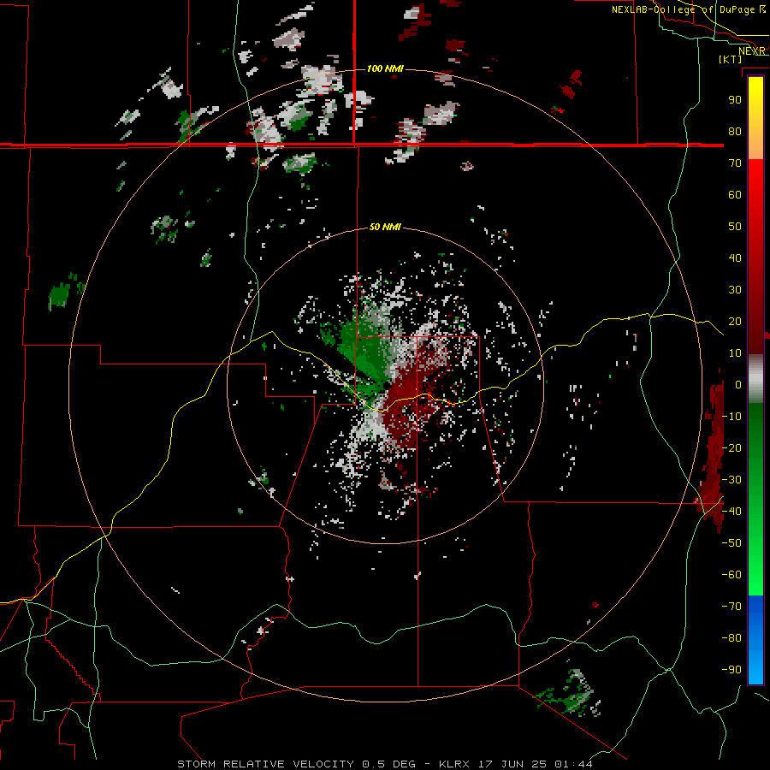
Task: Click the blue bottom segment of the color bar
Action: point(755,640)
